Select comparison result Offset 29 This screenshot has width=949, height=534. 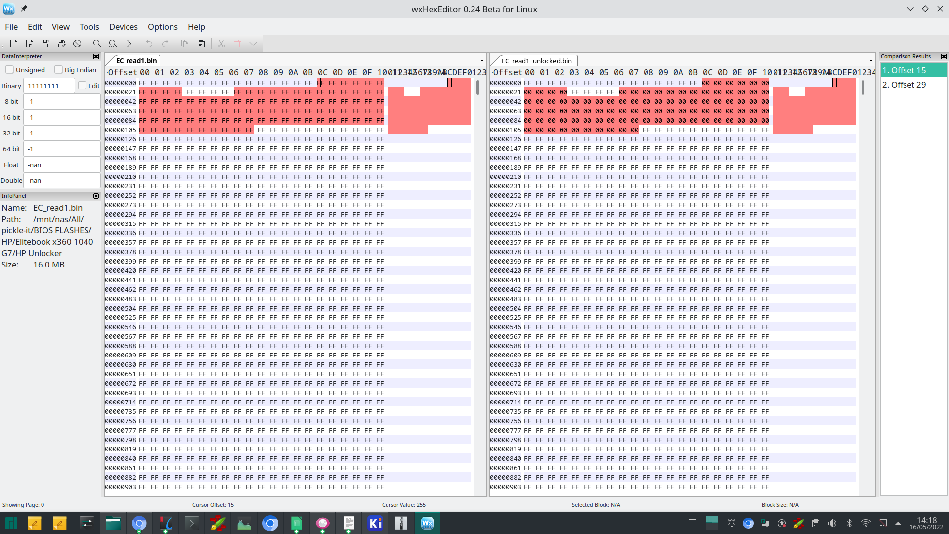904,85
